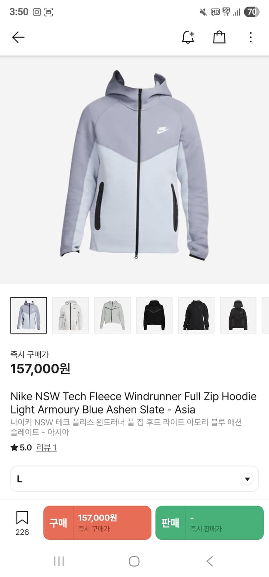Select the black cropped hoodie thumbnail

pyautogui.click(x=154, y=315)
